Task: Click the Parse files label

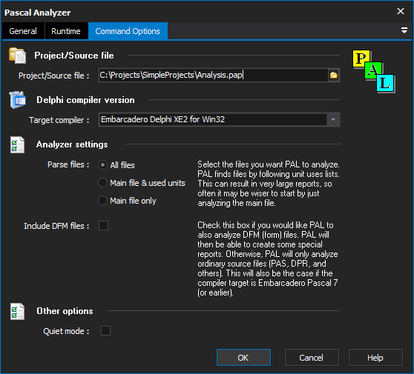Action: 68,164
